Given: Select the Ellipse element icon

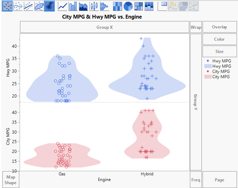Looking at the screenshot, I should pos(39,6).
